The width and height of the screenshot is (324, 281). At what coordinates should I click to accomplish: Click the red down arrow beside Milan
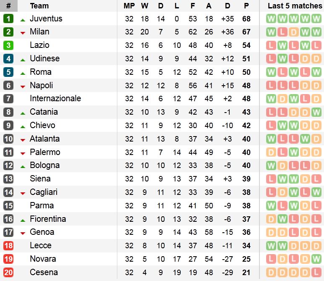coord(23,33)
